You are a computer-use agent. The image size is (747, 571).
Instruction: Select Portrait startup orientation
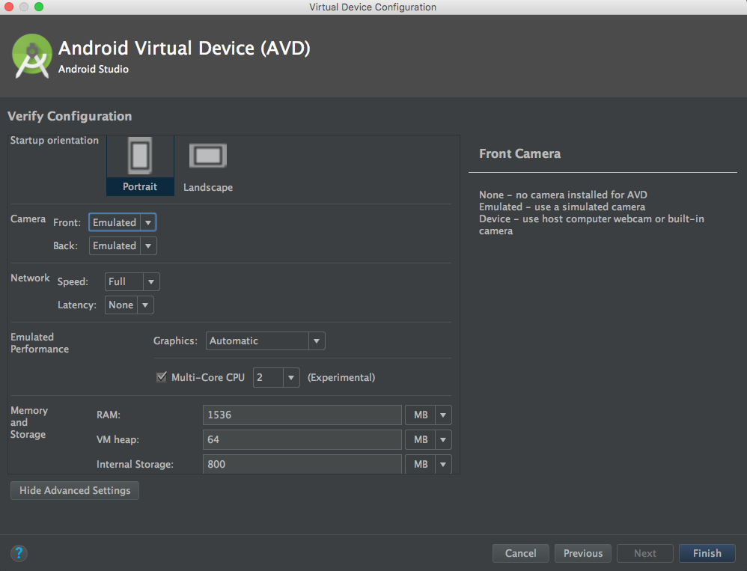[140, 165]
